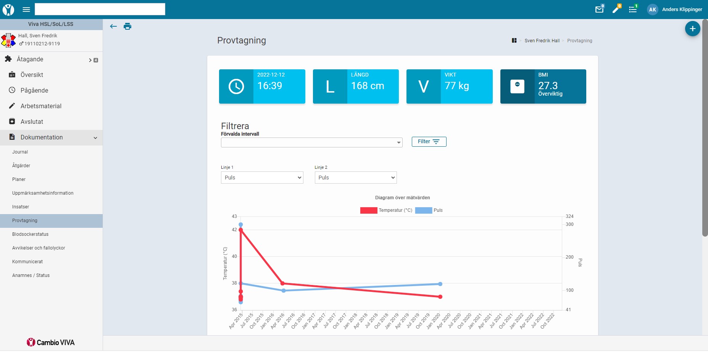
Task: Click the breadcrumb home grid icon
Action: tap(514, 40)
